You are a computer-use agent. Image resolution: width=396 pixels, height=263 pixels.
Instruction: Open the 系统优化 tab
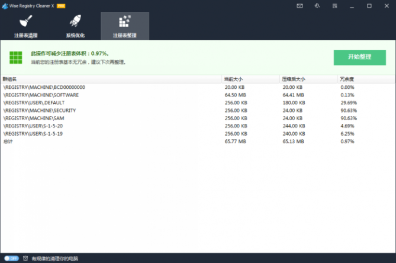75,26
